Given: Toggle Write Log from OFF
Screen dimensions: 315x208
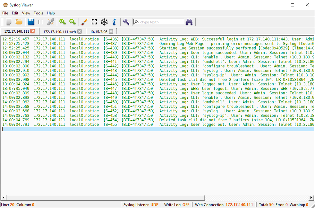Looking at the screenshot, I should 175,204.
